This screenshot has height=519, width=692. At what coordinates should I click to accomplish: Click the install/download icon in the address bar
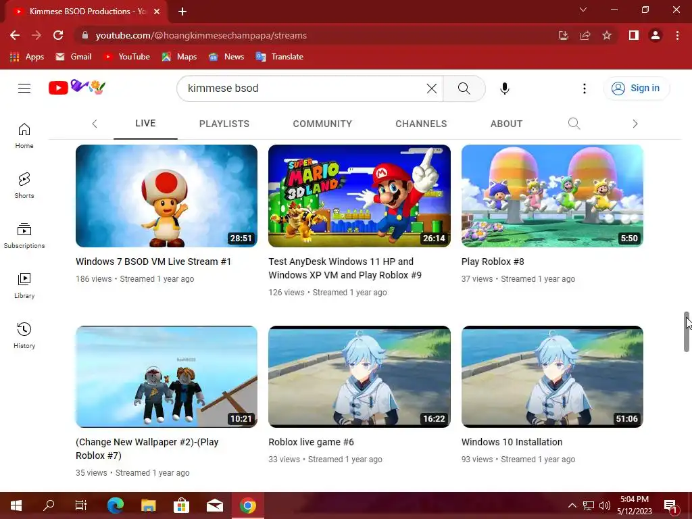[563, 35]
